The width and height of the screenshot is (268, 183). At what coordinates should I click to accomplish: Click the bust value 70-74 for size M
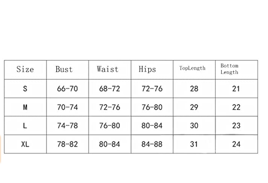point(67,107)
